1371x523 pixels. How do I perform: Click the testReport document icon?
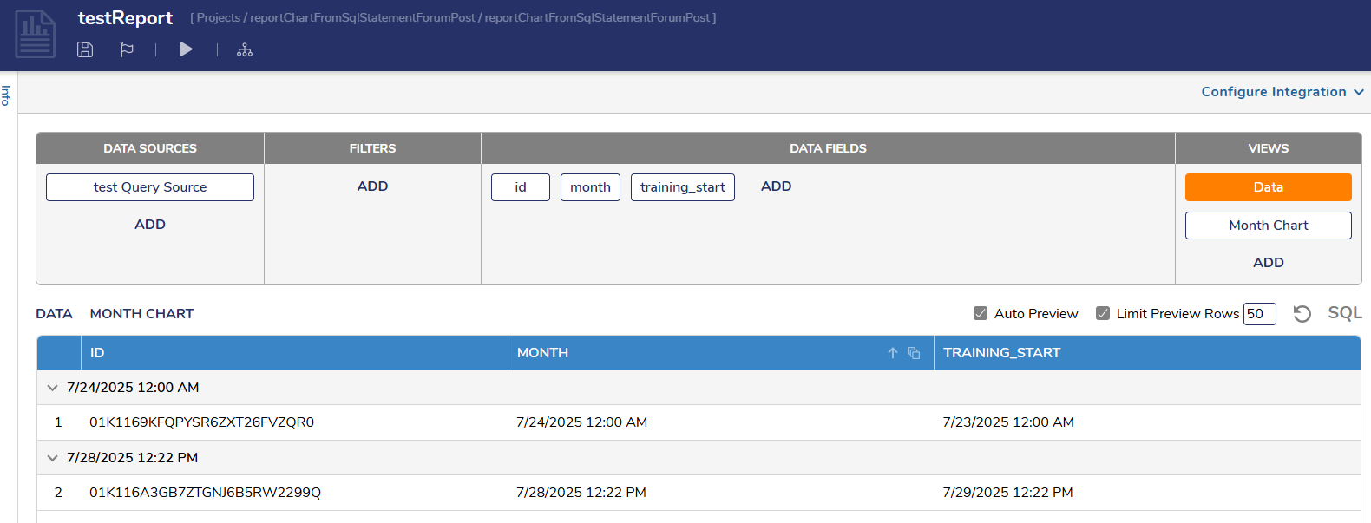tap(36, 35)
